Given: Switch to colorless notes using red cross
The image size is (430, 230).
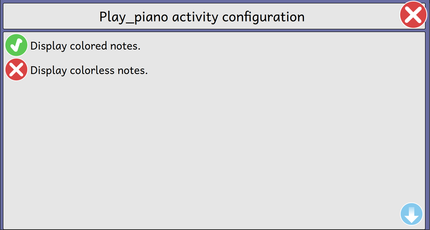Looking at the screenshot, I should click(16, 70).
